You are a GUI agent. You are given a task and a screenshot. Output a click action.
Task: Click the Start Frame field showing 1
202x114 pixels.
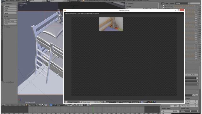[x=192, y=101]
